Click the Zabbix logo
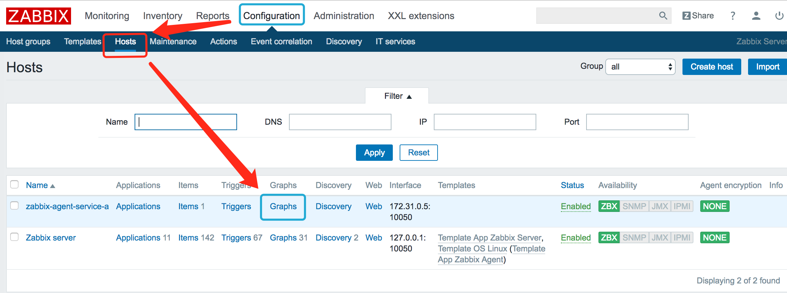The image size is (787, 293). coord(38,16)
